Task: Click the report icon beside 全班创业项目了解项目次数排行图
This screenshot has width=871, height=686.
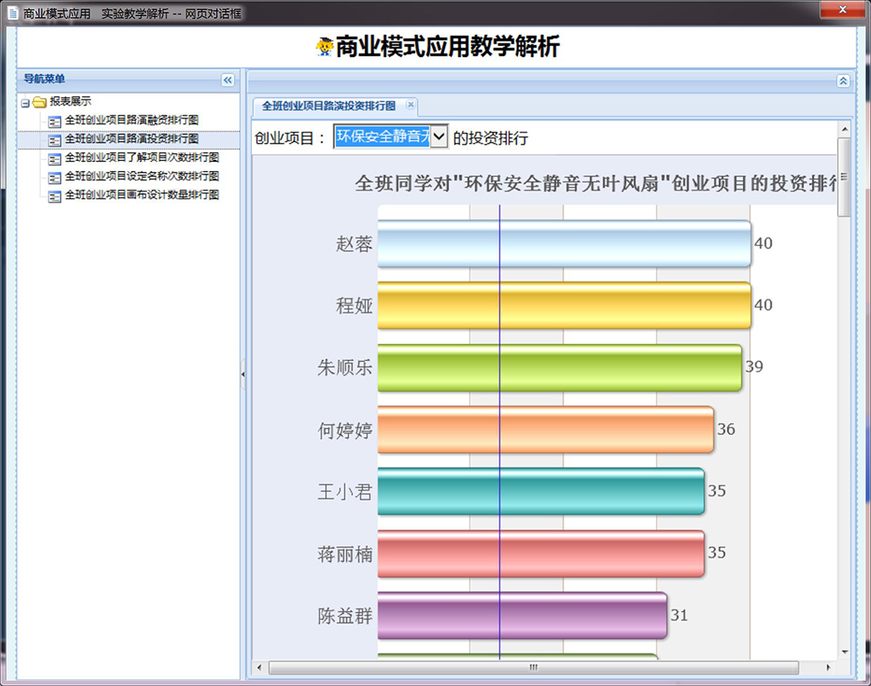Action: tap(55, 158)
